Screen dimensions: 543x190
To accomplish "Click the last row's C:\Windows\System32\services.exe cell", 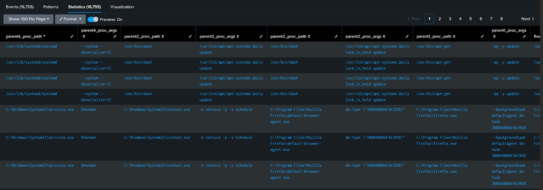I will (40, 165).
